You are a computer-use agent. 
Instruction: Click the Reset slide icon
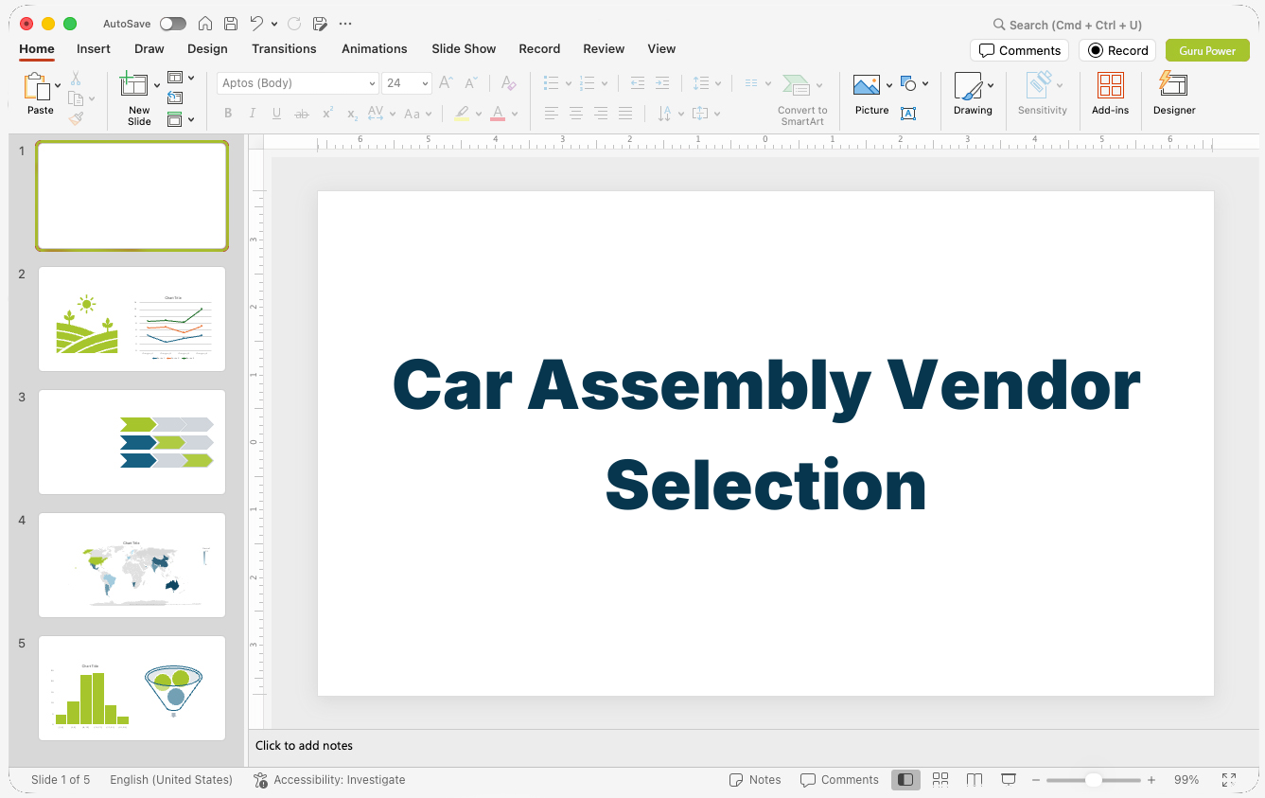click(175, 98)
